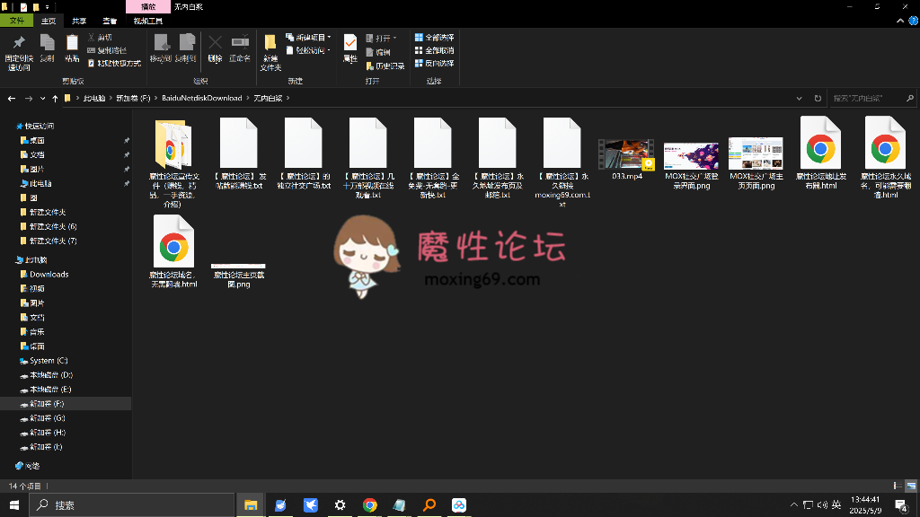Open the 复制到 copy-to command
920x517 pixels.
(x=185, y=48)
